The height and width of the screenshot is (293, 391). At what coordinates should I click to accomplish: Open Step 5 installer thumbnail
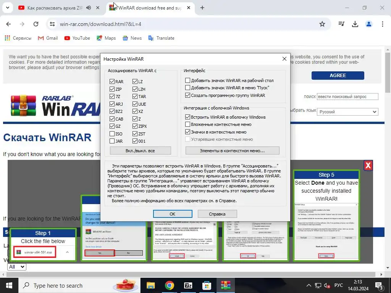(x=326, y=232)
